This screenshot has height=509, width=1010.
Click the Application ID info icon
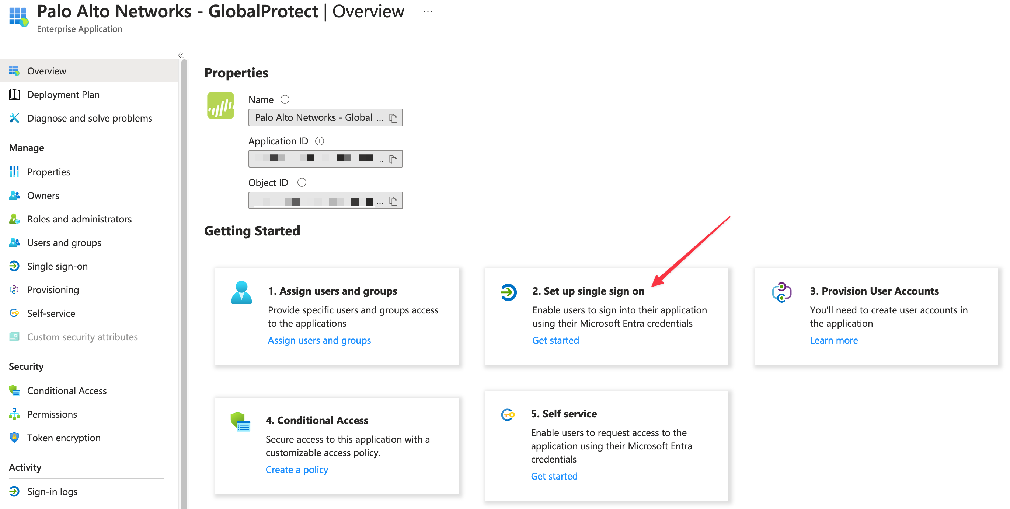pos(320,141)
